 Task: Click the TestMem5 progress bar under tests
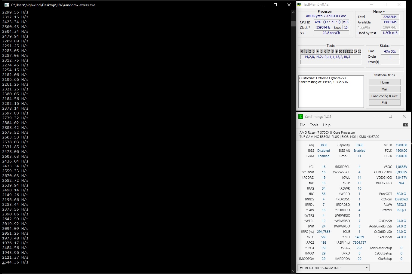[331, 62]
